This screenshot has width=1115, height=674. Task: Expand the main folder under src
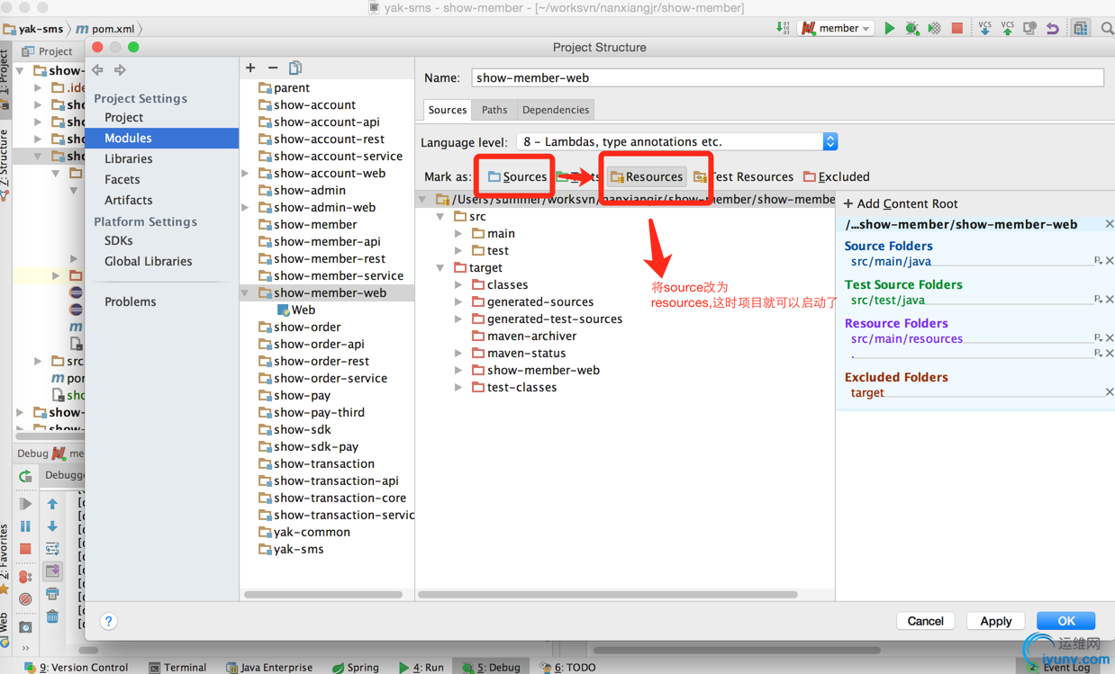tap(458, 234)
